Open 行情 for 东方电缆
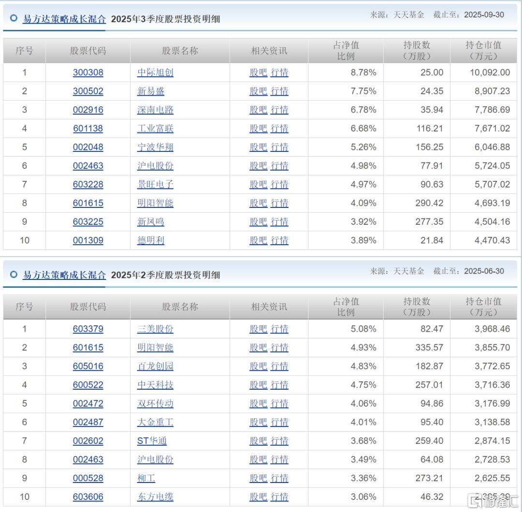Image resolution: width=522 pixels, height=512 pixels. [279, 497]
